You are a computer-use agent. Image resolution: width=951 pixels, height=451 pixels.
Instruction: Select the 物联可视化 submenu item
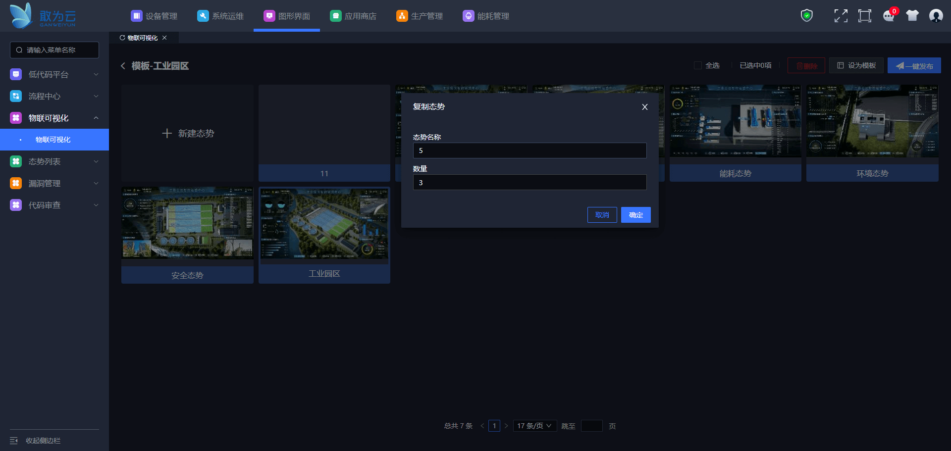click(x=54, y=140)
